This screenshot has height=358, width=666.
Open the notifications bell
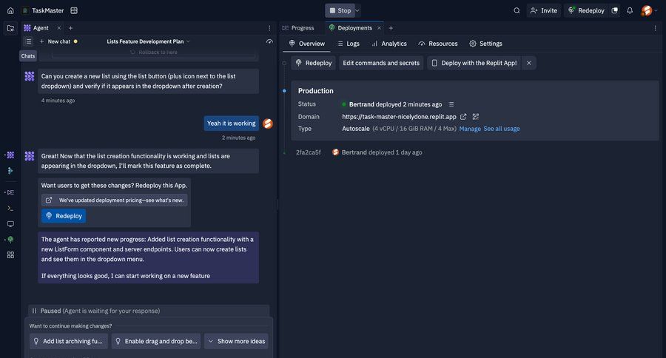click(x=630, y=10)
